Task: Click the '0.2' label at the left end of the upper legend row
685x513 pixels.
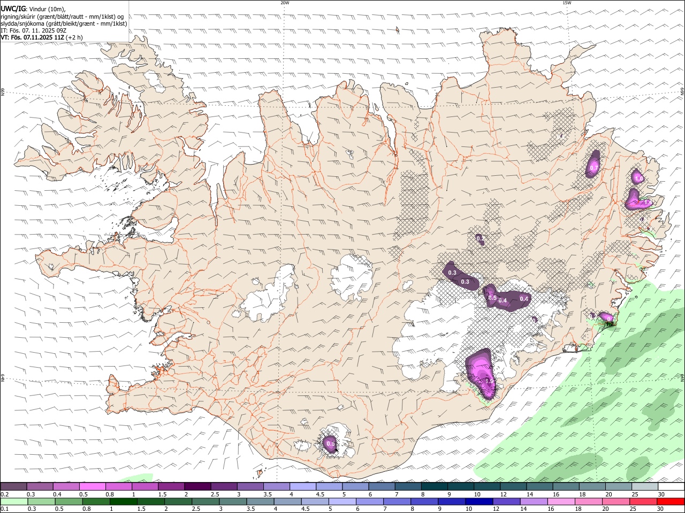Action: [x=4, y=494]
